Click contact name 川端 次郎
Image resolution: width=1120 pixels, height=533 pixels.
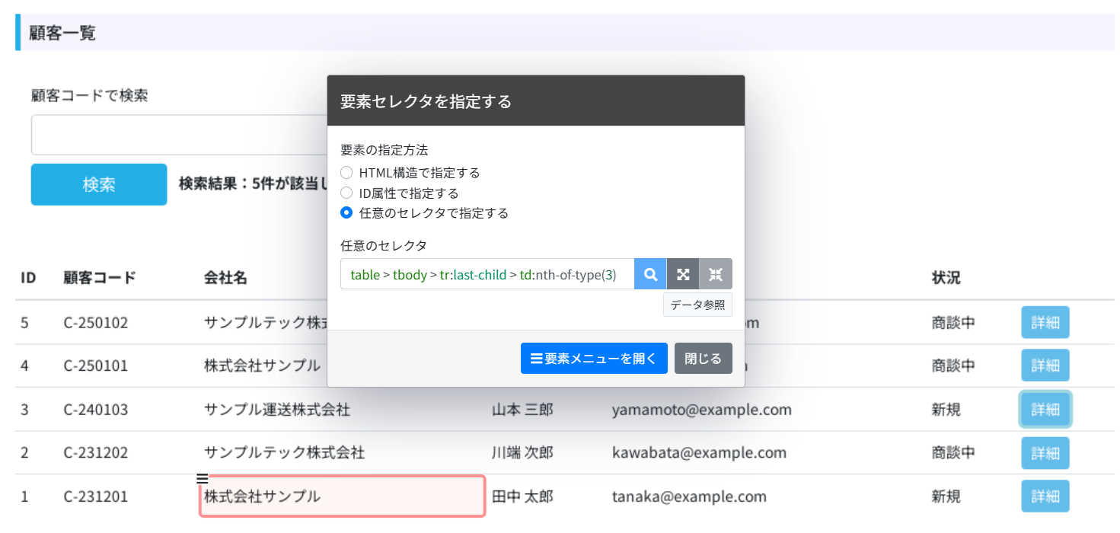click(x=522, y=453)
